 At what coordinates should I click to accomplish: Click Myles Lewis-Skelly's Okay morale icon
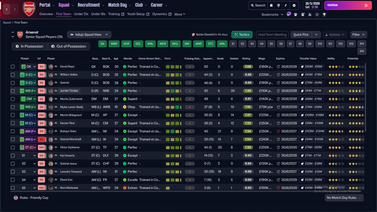tap(125, 107)
